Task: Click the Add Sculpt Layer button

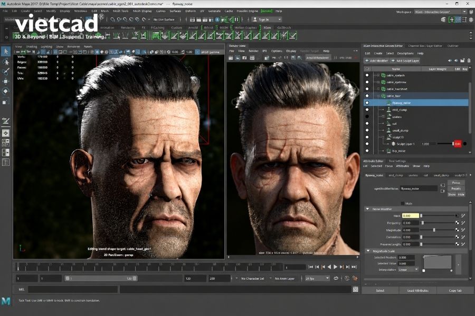Action: click(405, 61)
